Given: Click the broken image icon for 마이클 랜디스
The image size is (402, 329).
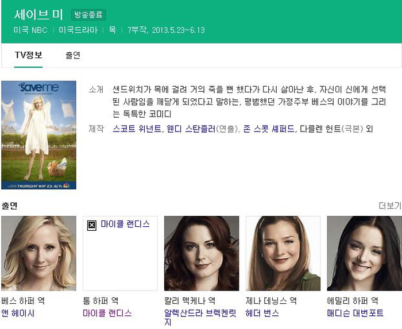Looking at the screenshot, I should [91, 226].
